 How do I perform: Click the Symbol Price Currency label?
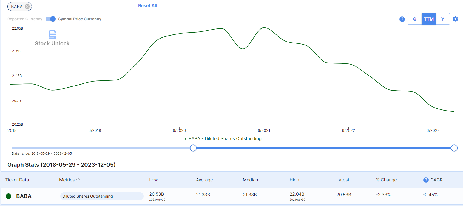click(x=80, y=19)
